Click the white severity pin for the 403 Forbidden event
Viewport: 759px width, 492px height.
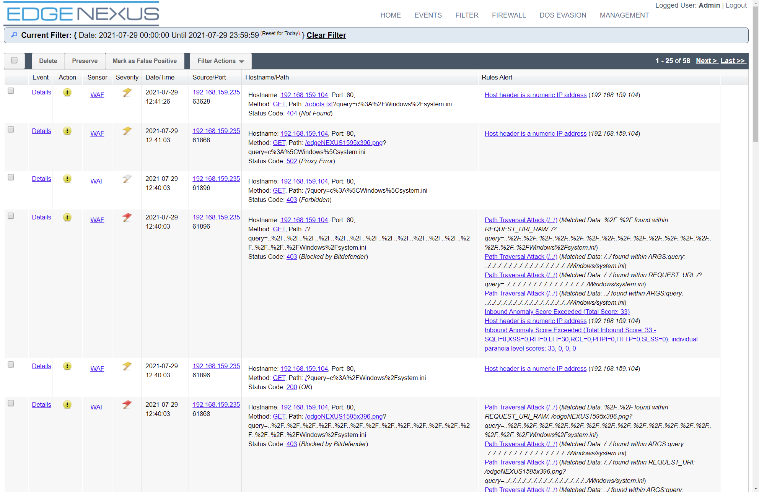pos(127,179)
